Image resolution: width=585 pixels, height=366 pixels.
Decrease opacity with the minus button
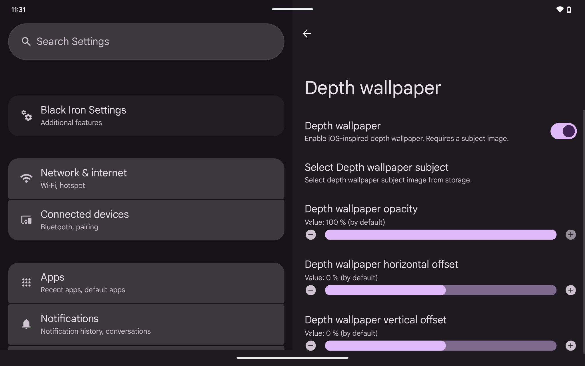(311, 235)
